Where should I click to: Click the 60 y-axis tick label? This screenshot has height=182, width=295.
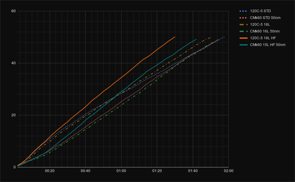[13, 11]
